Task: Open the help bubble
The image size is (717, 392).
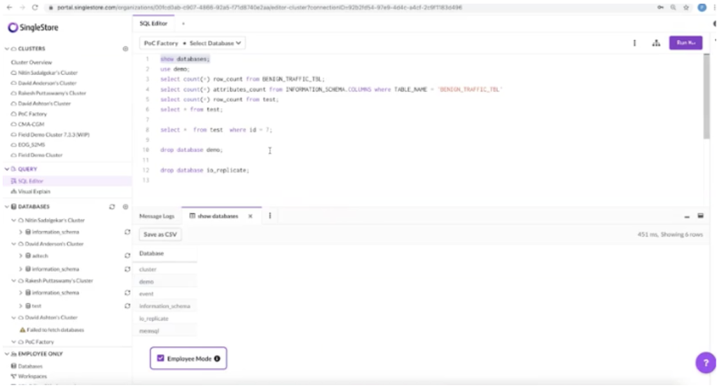Action: point(706,363)
